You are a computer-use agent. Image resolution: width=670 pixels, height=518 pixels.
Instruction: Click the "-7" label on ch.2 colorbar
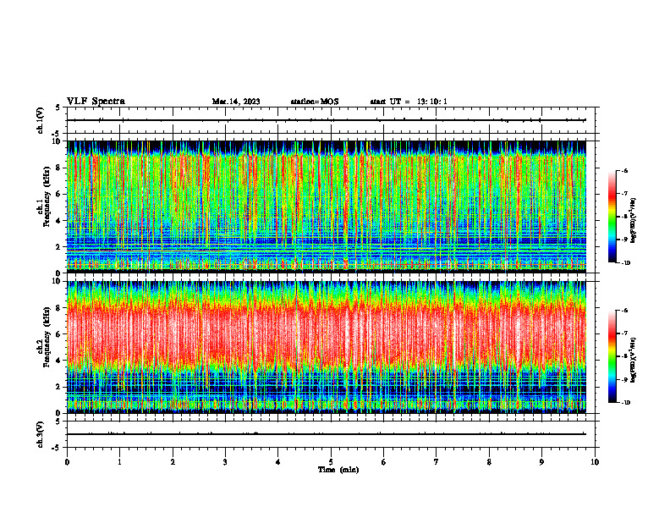(625, 333)
